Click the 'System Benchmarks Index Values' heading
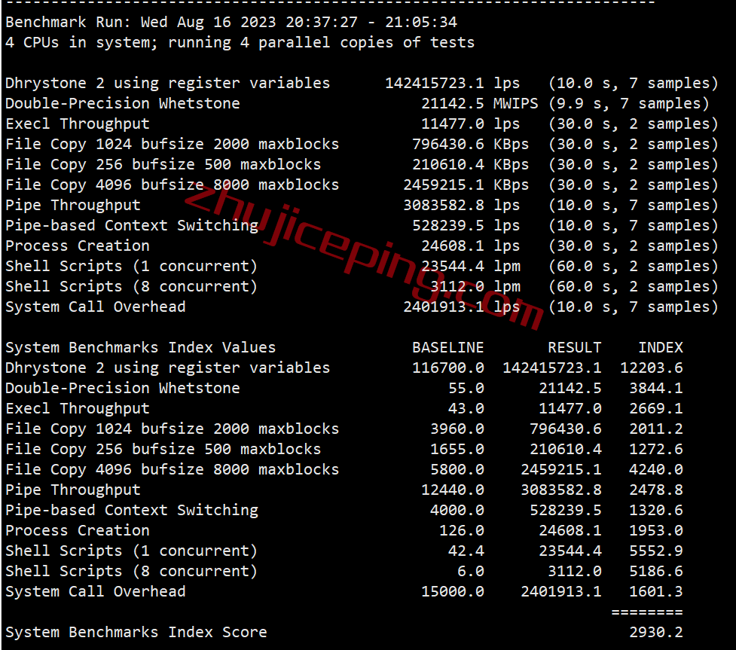The height and width of the screenshot is (650, 736). click(x=140, y=347)
